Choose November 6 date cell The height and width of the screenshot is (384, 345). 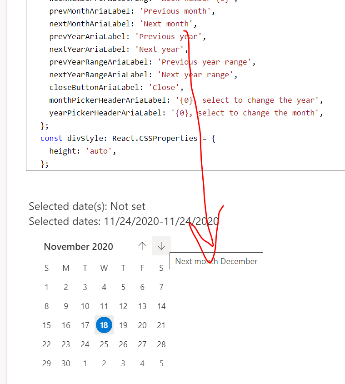click(x=142, y=287)
